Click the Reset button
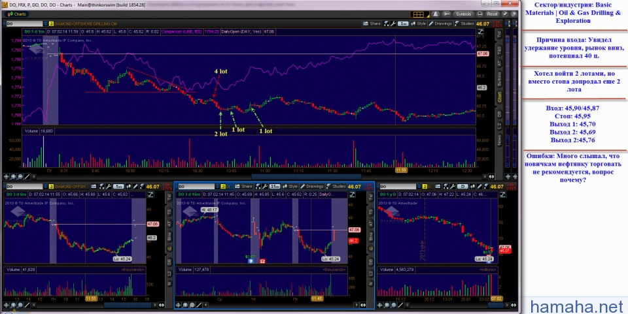 click(492, 14)
